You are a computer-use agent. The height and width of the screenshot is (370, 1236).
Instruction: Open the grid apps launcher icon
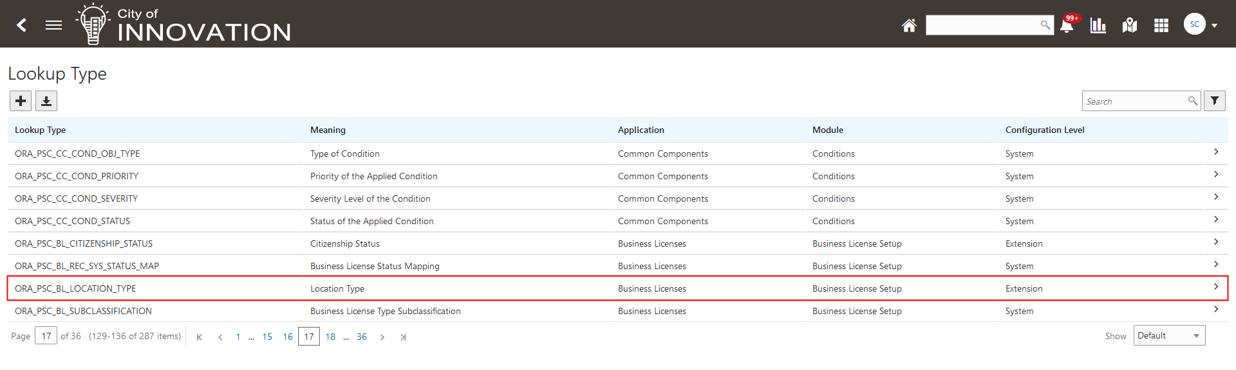point(1161,26)
